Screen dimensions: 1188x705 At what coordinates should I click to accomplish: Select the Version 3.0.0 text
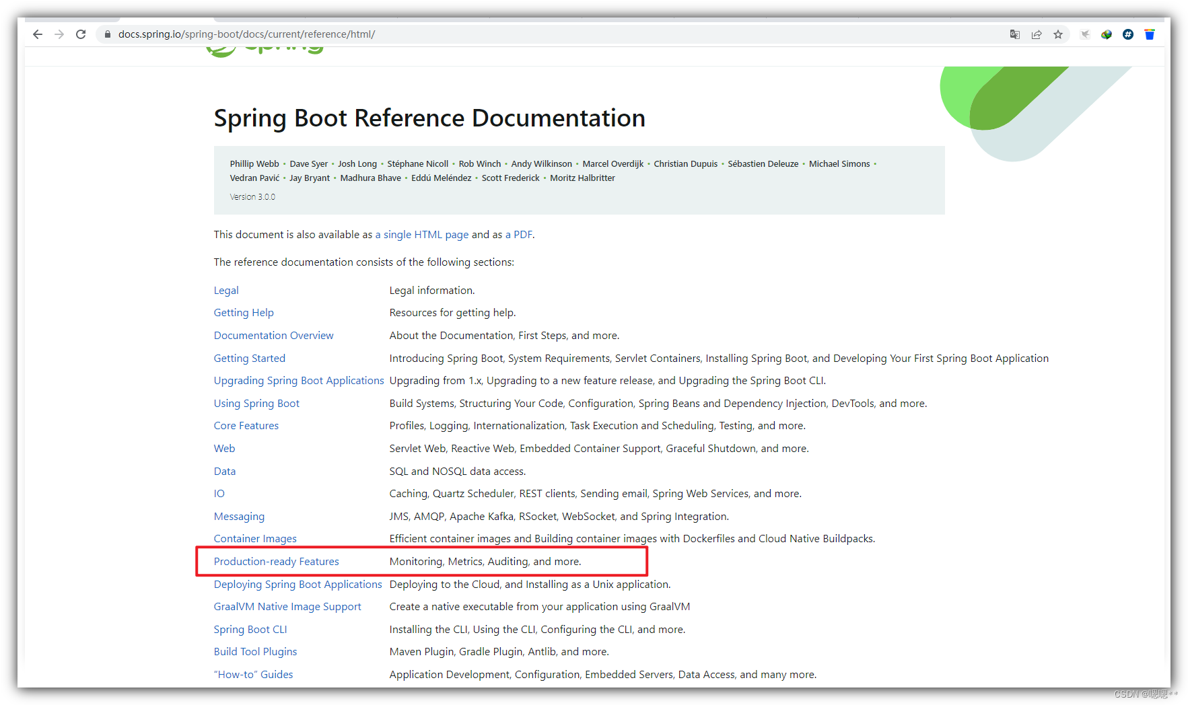point(252,196)
